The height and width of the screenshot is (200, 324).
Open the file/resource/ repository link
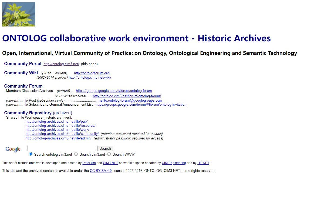point(60,126)
